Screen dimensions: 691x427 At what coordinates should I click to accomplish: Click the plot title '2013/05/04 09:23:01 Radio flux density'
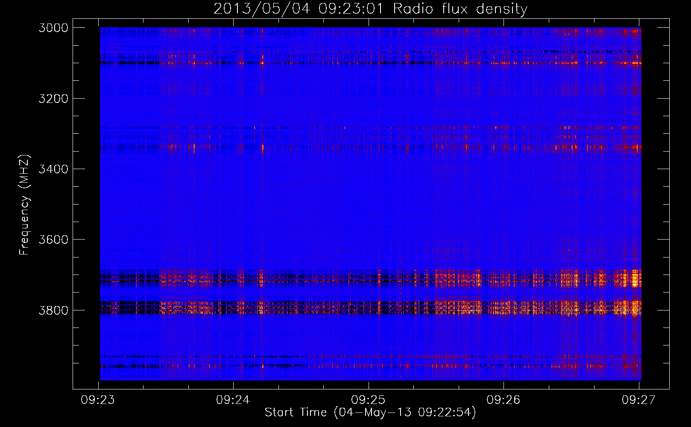[x=370, y=9]
